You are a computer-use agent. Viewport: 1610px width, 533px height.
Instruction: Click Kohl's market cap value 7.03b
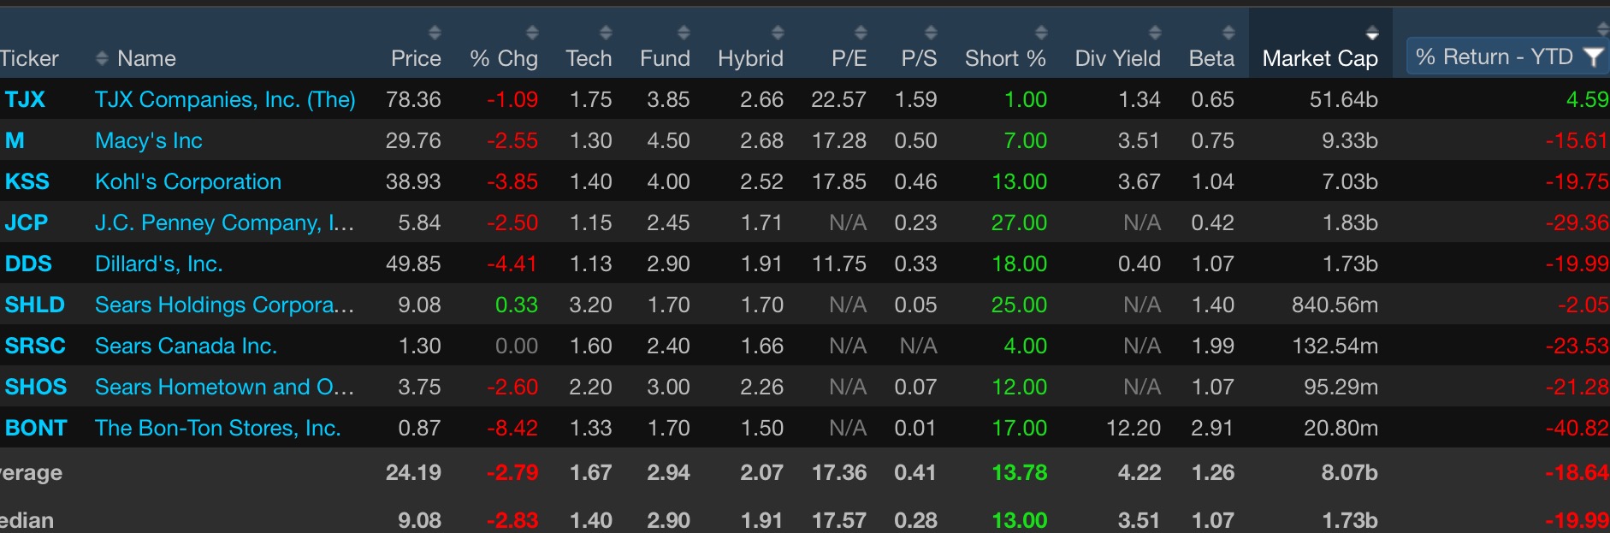coord(1350,181)
